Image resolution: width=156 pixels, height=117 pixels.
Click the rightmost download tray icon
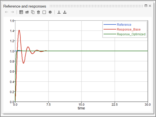(x=65, y=12)
